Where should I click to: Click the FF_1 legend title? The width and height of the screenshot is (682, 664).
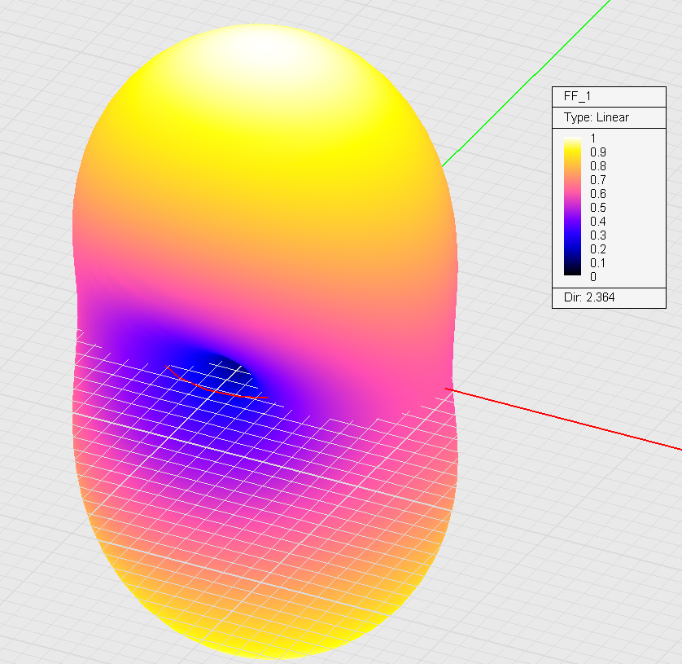click(x=578, y=96)
